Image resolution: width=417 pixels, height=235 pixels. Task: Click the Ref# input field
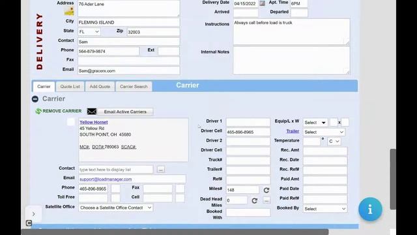[x=248, y=180]
